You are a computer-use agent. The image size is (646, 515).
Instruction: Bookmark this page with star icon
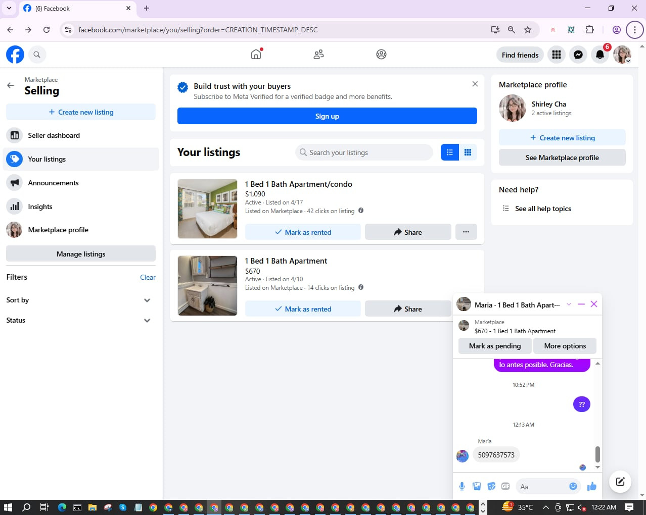[x=528, y=30]
